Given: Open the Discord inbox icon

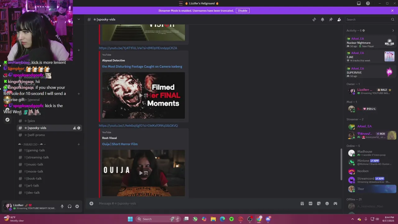Looking at the screenshot, I should click(x=359, y=3).
